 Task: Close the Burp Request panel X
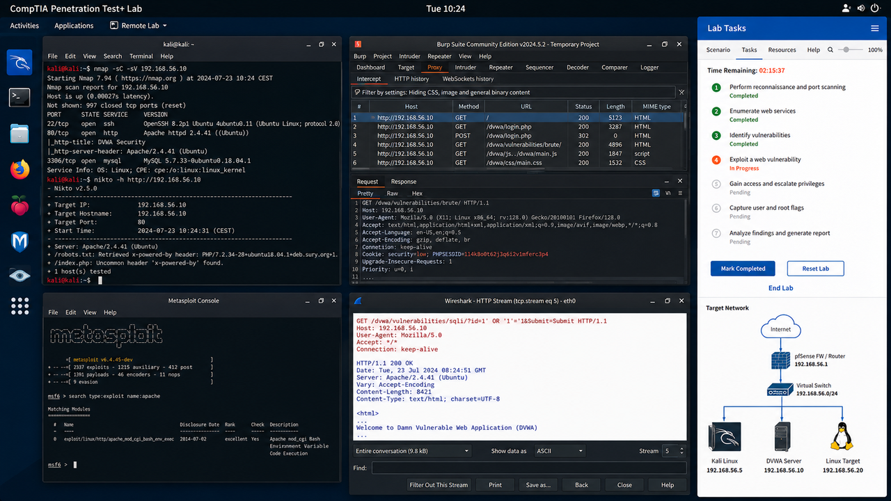tap(681, 182)
